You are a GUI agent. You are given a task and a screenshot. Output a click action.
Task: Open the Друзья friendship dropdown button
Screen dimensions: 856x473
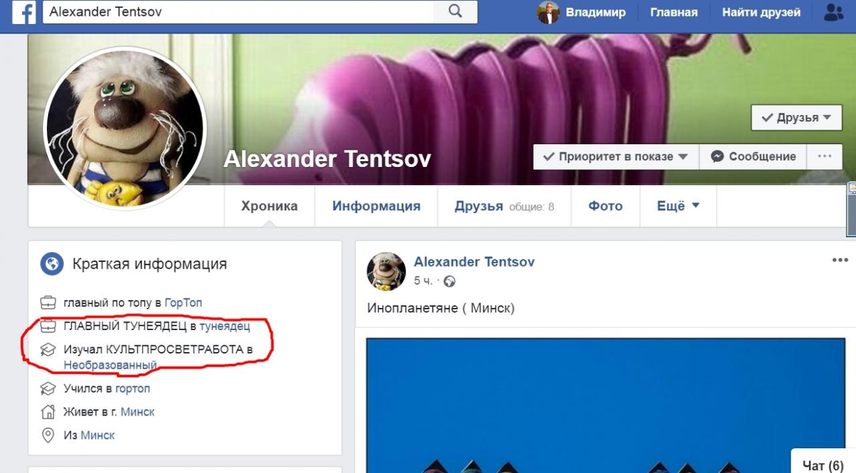796,118
